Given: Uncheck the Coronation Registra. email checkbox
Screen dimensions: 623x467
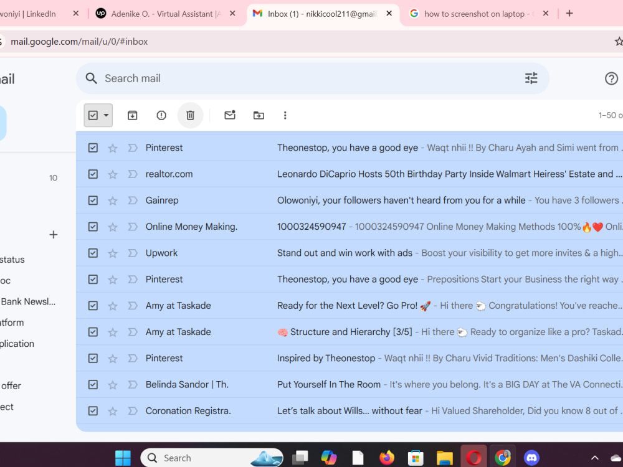Looking at the screenshot, I should (x=93, y=410).
